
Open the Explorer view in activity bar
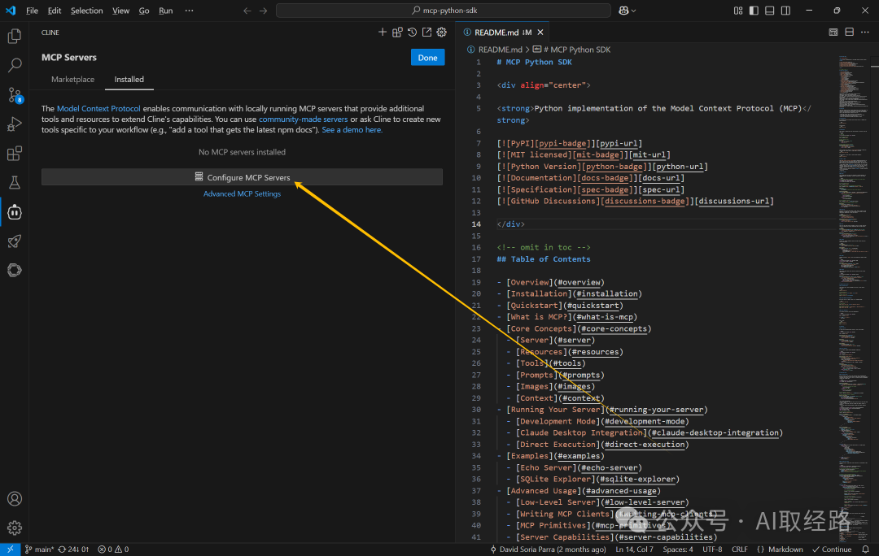coord(15,37)
